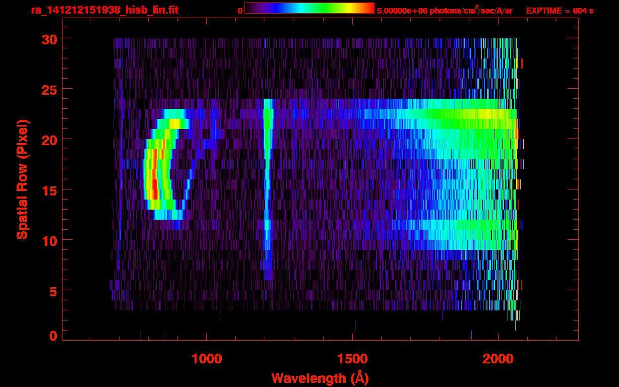Click the rainbow color scale bar
Screen dimensions: 619x387
[309, 8]
